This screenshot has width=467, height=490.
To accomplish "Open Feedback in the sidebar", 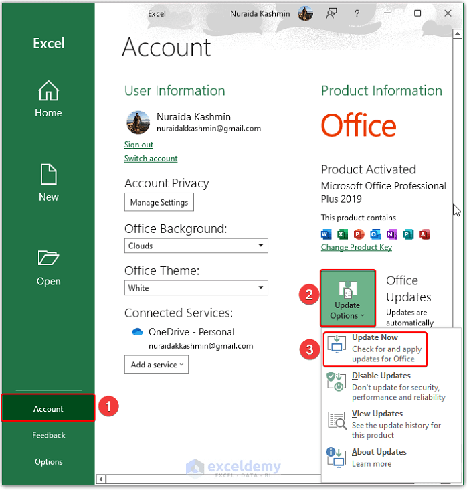I will click(x=48, y=435).
